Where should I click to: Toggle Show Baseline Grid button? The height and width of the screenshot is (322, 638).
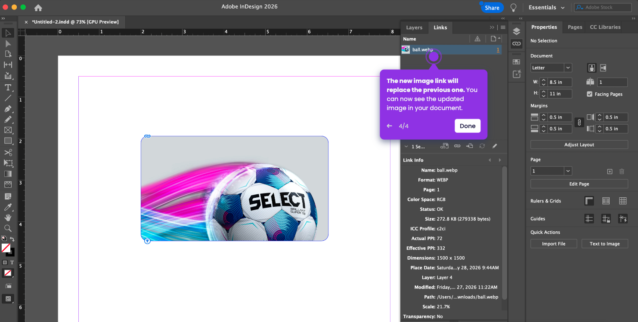coord(606,201)
